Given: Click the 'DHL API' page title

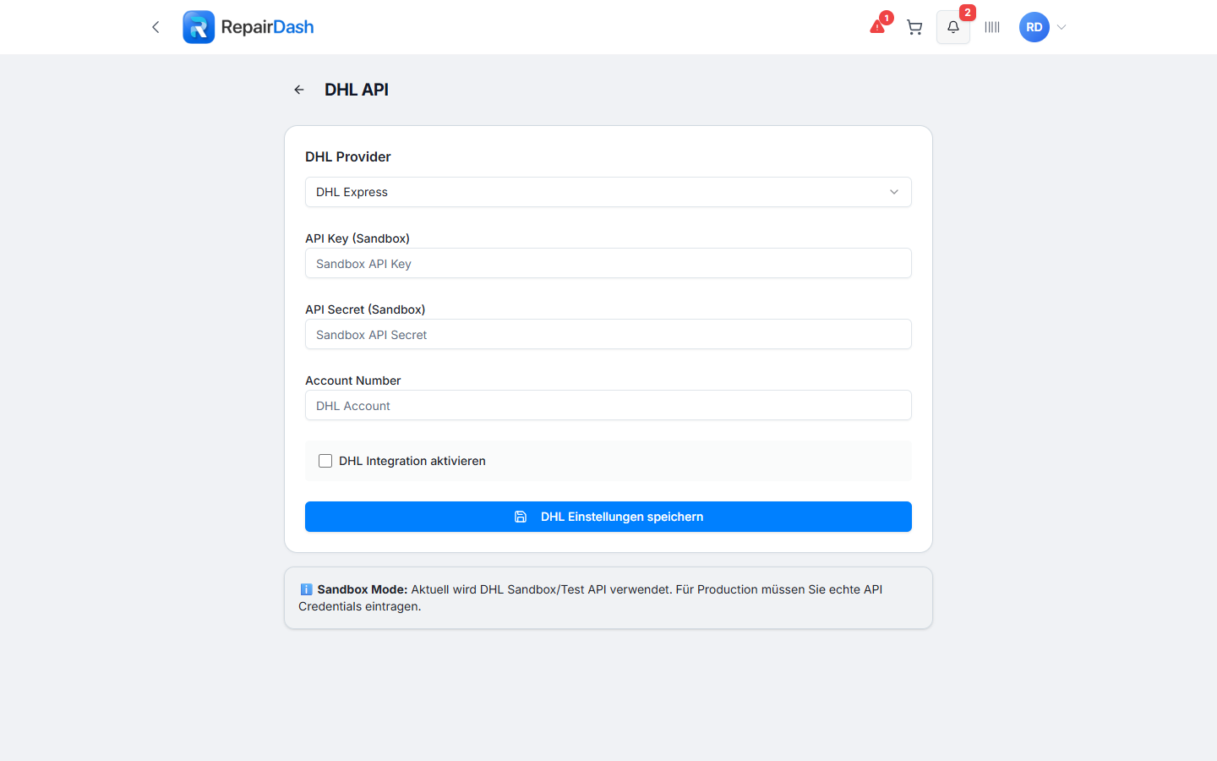Looking at the screenshot, I should 357,90.
